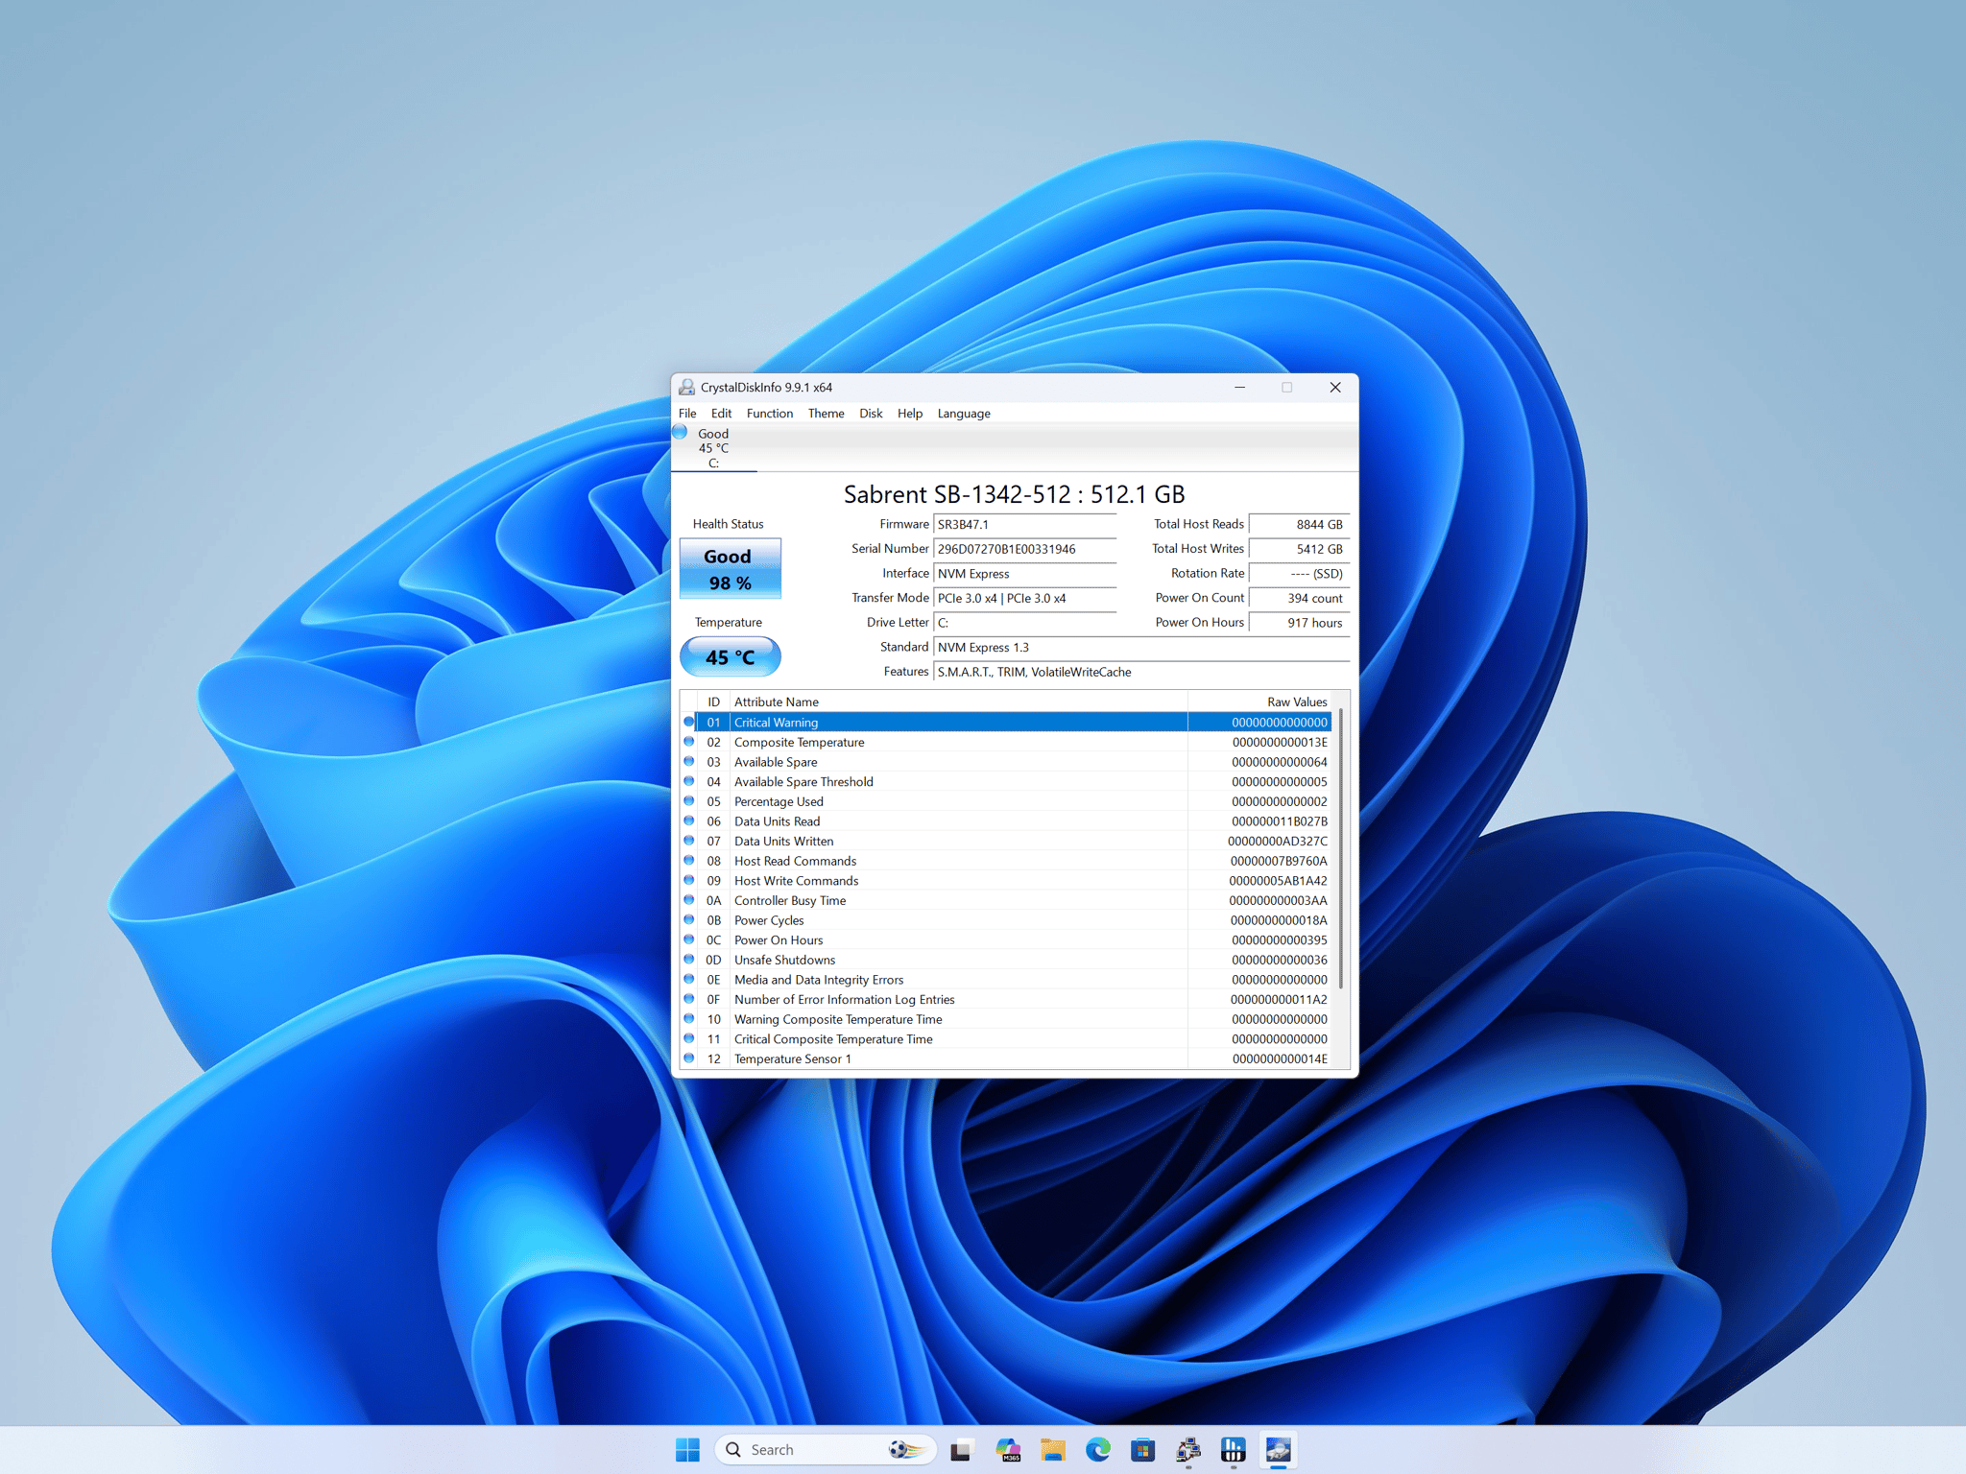Click the Power On Hours 917 hours value
1966x1474 pixels.
click(x=1299, y=623)
